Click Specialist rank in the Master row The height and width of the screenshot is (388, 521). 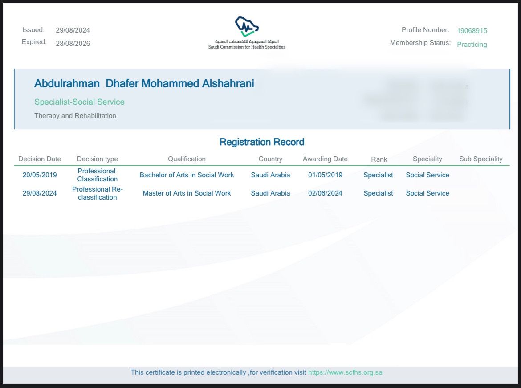pos(378,193)
